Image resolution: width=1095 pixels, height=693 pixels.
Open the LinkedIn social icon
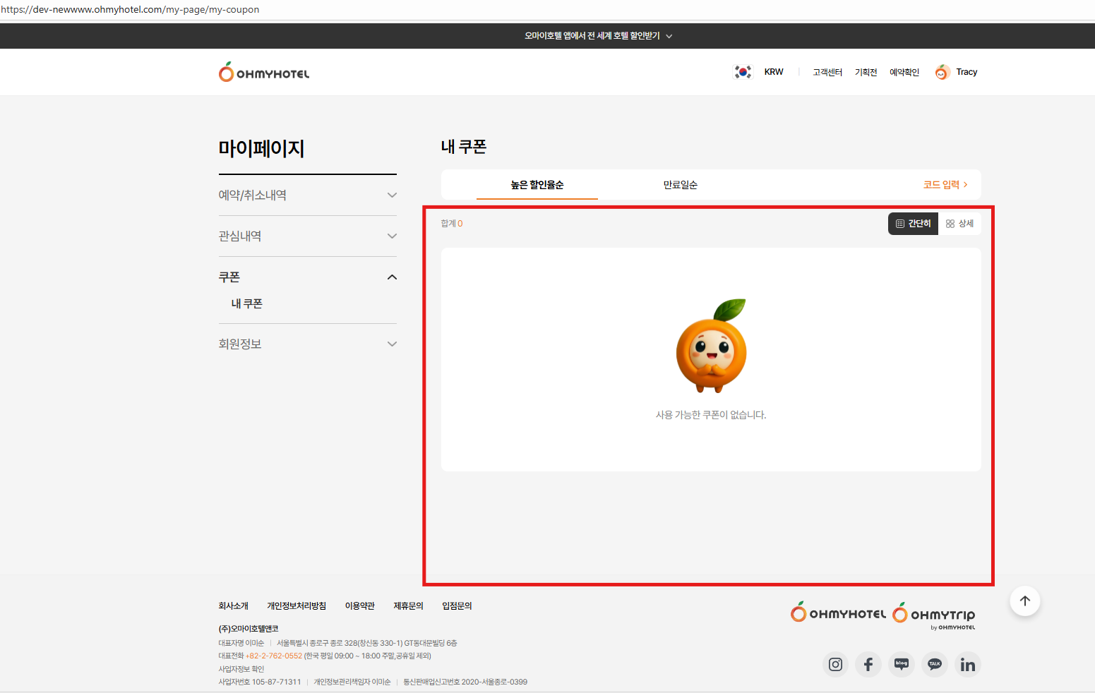tap(968, 665)
